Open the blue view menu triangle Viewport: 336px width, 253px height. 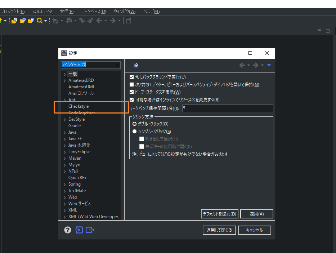pos(269,65)
